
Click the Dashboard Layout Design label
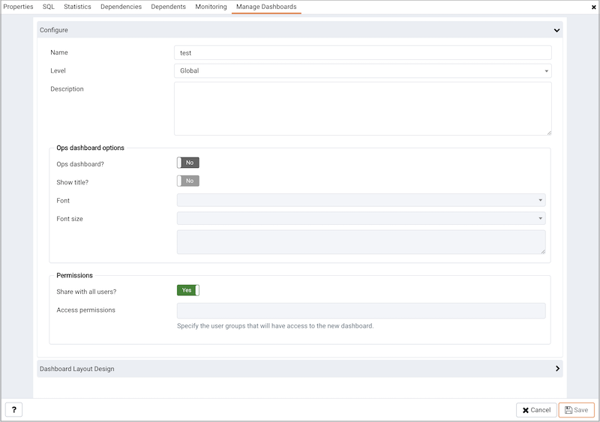coord(77,369)
